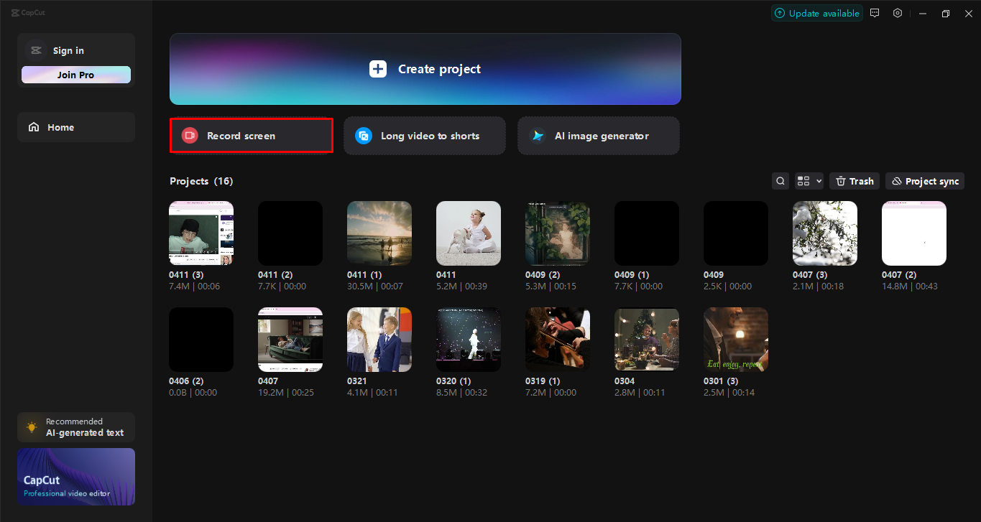Click the CapCut Professional video editor banner
The height and width of the screenshot is (522, 981).
[x=76, y=477]
